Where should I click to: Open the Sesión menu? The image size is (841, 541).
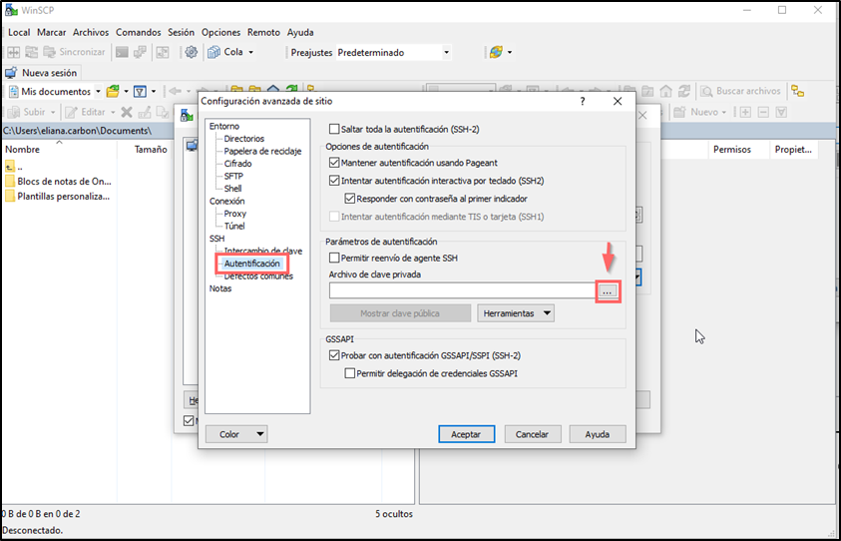[x=181, y=32]
